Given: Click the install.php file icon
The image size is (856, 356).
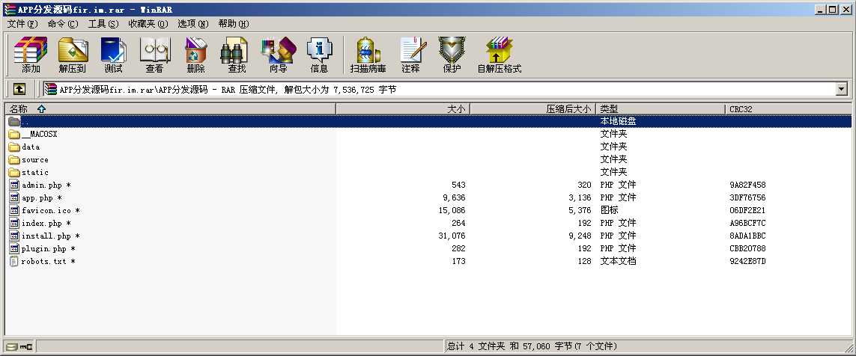Looking at the screenshot, I should click(14, 236).
